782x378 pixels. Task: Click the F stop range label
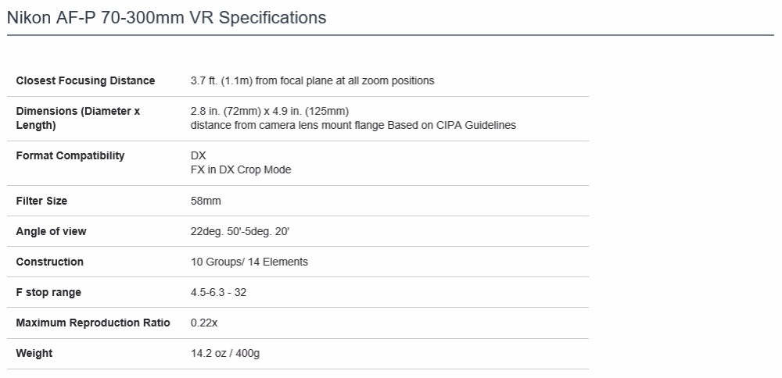(48, 292)
